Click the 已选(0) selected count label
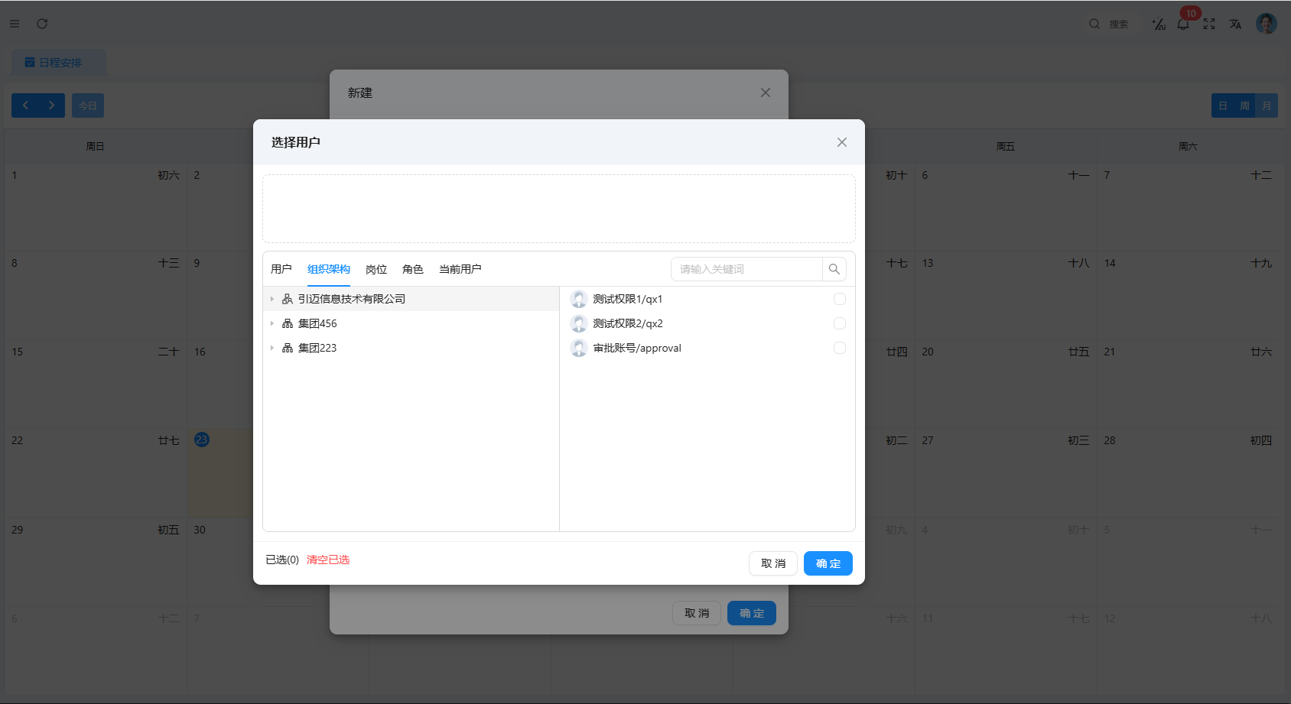 click(x=282, y=560)
